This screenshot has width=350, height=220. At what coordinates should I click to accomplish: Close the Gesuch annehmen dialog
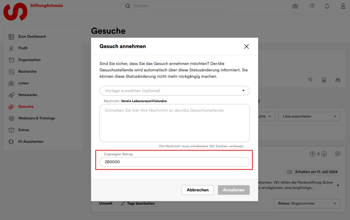click(246, 46)
